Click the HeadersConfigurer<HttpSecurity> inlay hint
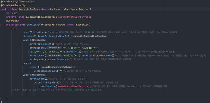The height and width of the screenshot is (103, 210). coord(89,36)
